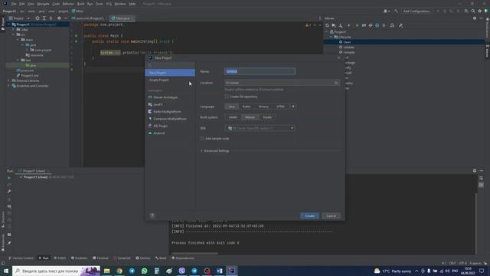The height and width of the screenshot is (276, 490).
Task: Choose Gradle build system
Action: point(267,117)
